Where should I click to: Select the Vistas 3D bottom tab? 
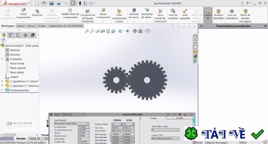[x=35, y=139]
